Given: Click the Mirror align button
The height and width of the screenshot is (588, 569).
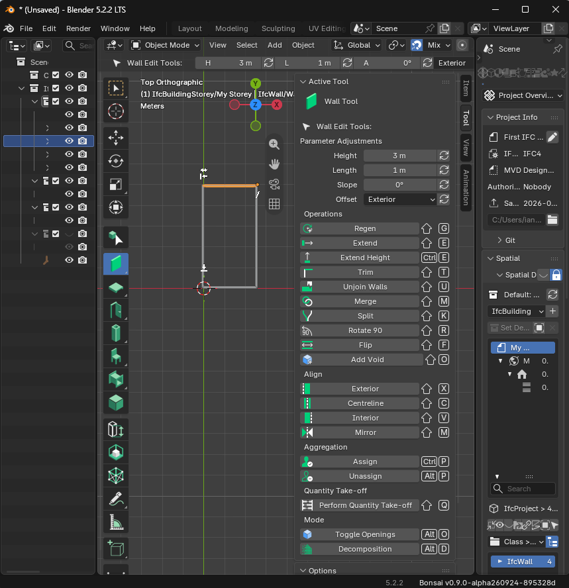Looking at the screenshot, I should (360, 433).
